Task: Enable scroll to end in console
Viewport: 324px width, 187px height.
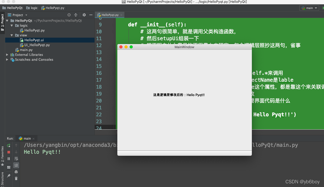Action: coord(16,165)
